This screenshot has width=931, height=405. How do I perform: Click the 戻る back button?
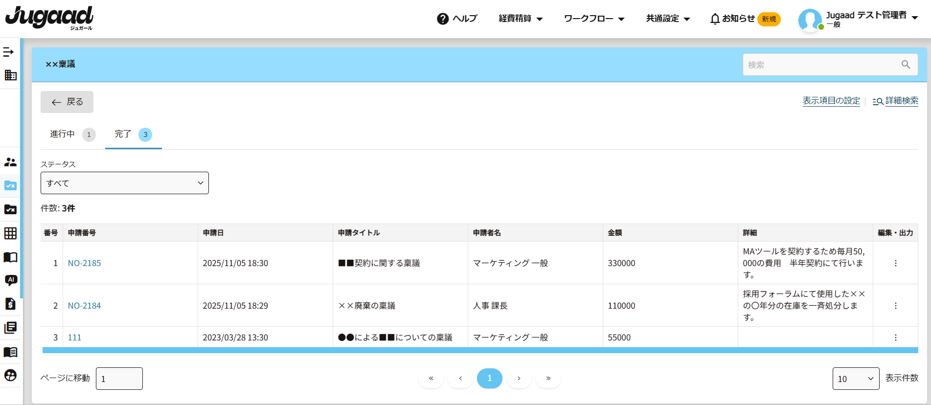pyautogui.click(x=67, y=102)
